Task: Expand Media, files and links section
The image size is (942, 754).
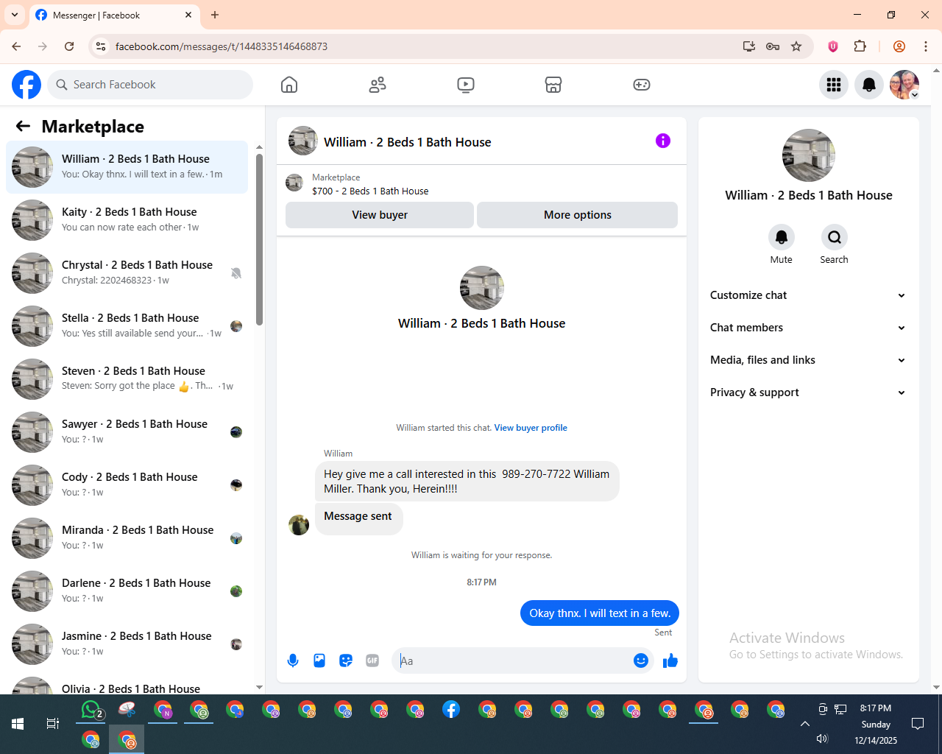Action: (808, 360)
